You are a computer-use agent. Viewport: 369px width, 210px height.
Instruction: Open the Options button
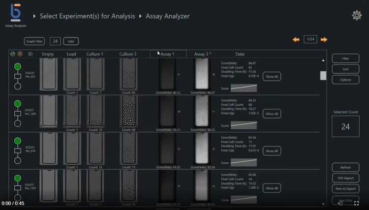point(345,80)
